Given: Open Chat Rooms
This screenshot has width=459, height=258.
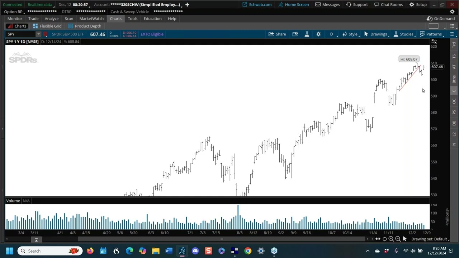Looking at the screenshot, I should tap(388, 5).
